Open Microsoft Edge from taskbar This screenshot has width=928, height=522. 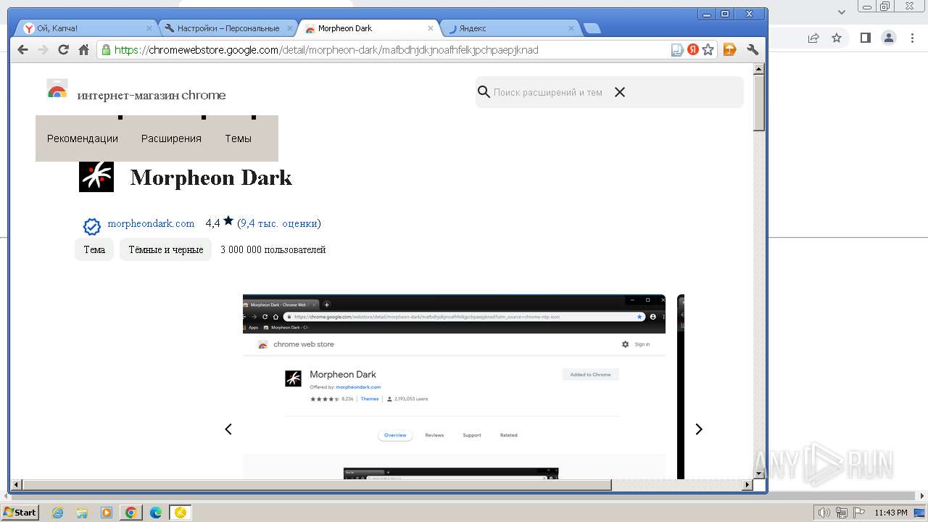[x=156, y=513]
